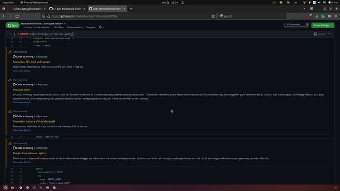Collapse the cartservice.yaml file diff

click(10, 34)
